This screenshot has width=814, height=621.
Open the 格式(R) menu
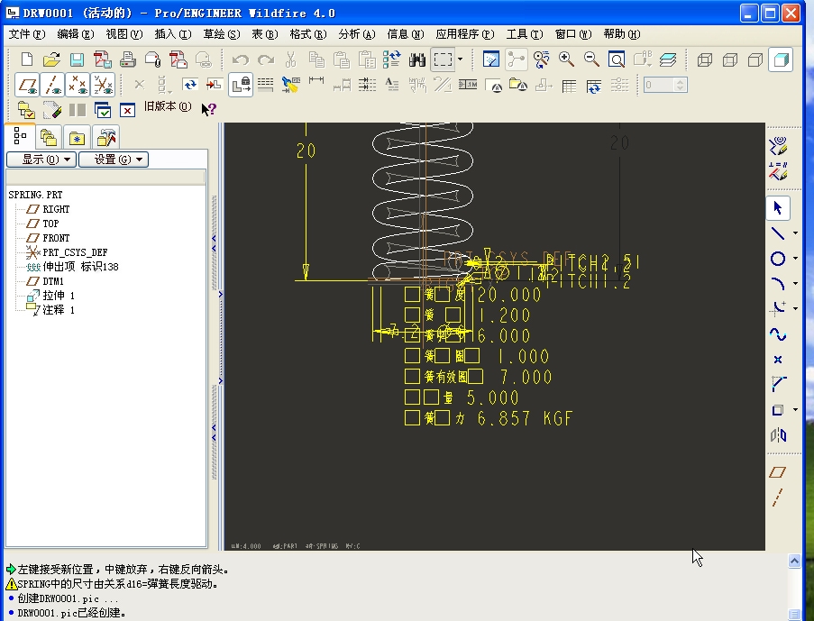[308, 34]
